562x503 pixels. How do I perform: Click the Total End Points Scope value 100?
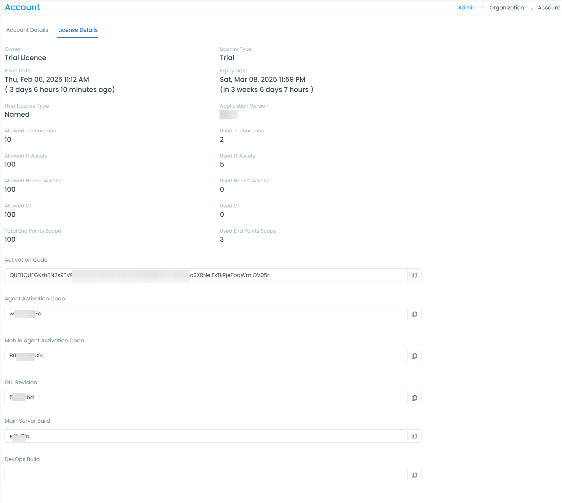click(10, 239)
